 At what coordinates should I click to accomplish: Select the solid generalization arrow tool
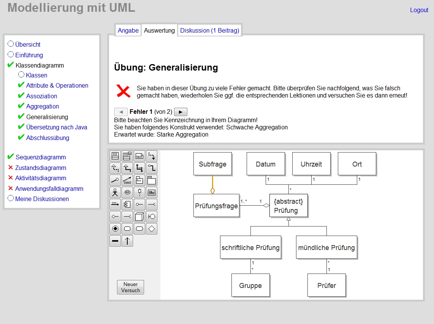(x=127, y=168)
